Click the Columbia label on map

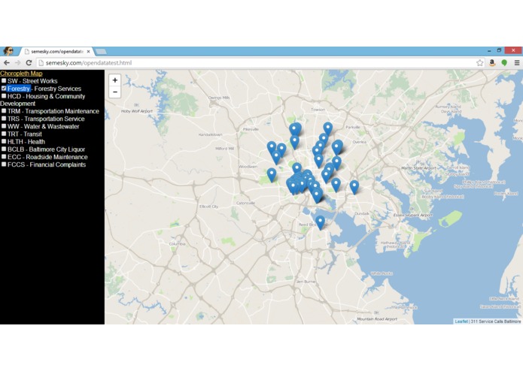[177, 244]
